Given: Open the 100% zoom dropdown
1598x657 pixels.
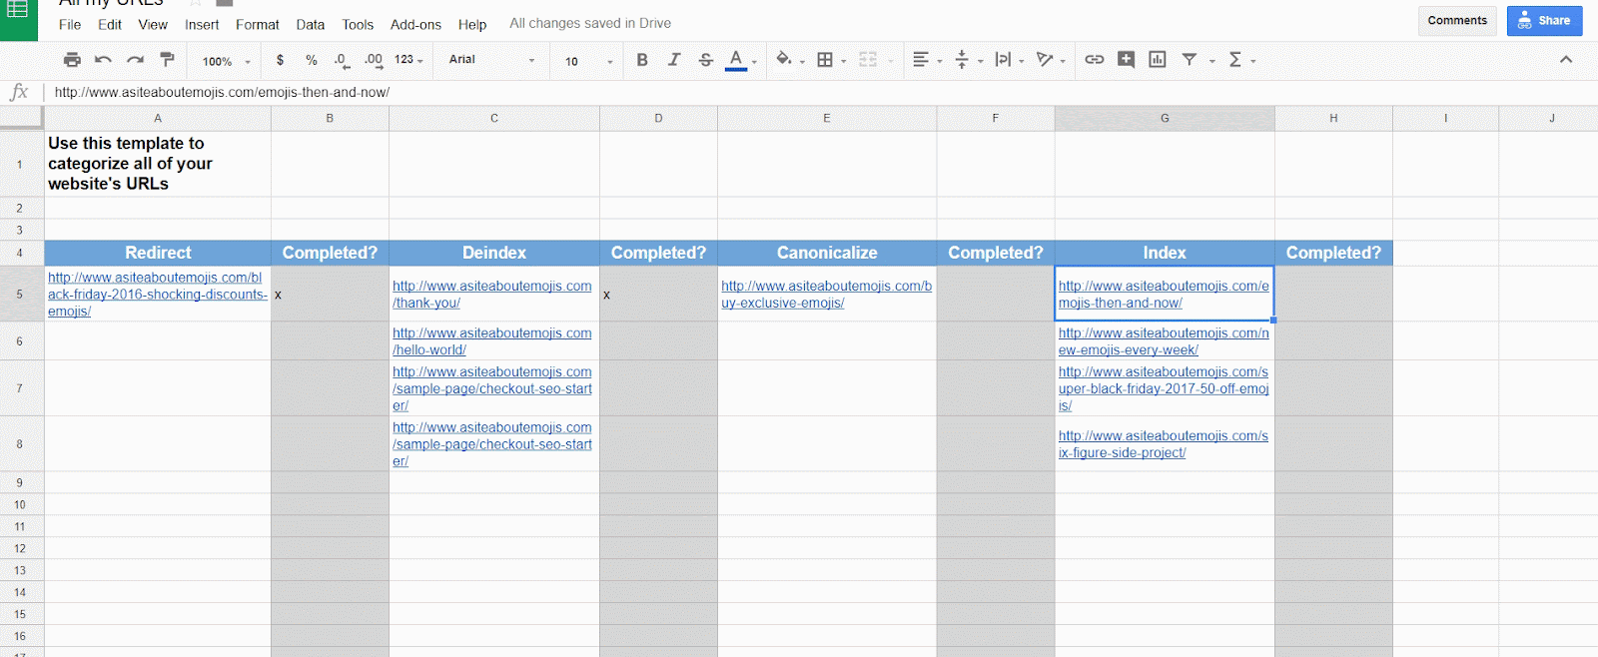Looking at the screenshot, I should point(226,61).
